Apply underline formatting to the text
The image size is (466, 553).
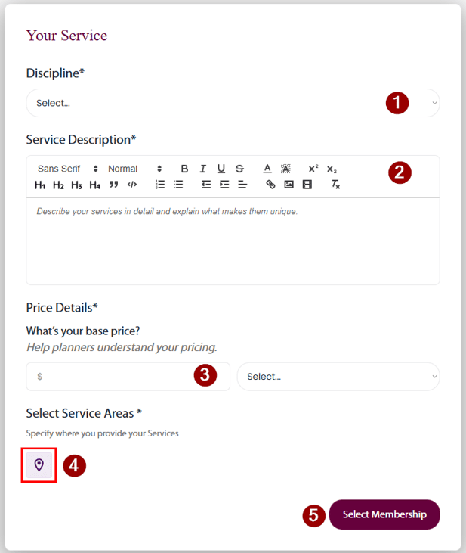click(221, 169)
